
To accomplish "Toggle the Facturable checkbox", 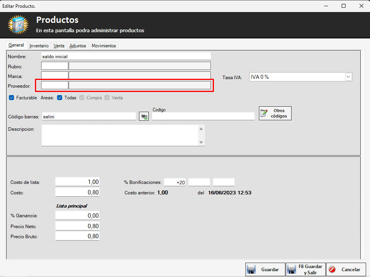I will coord(11,98).
